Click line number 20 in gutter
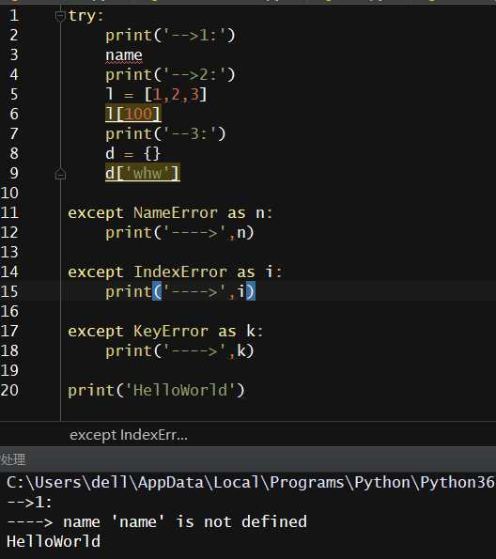 pyautogui.click(x=9, y=390)
